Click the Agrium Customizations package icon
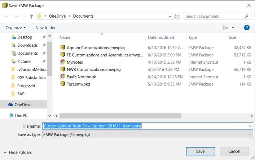Screen dimensions: 255x160 [x=63, y=47]
